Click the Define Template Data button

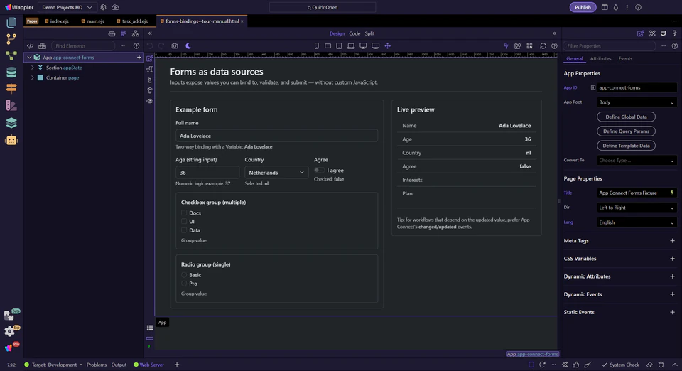[x=626, y=146]
